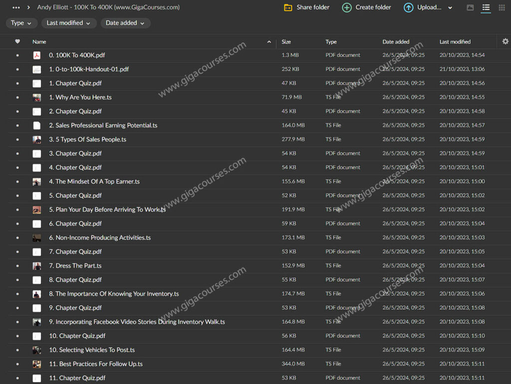Switch to the thumbnail grid view icon
Image resolution: width=511 pixels, height=384 pixels.
(x=502, y=7)
